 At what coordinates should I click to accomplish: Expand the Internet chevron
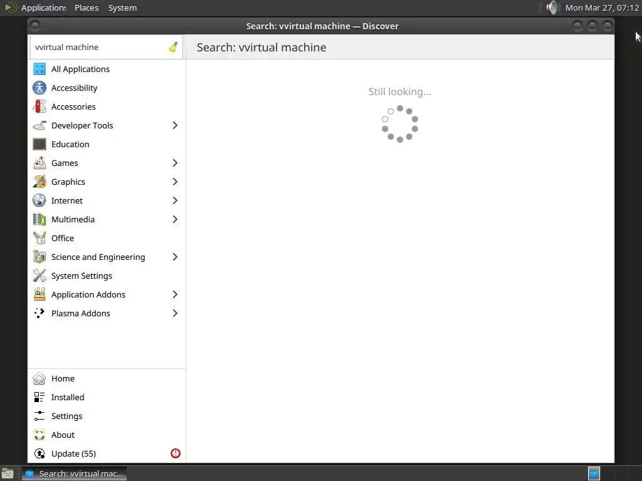(175, 200)
